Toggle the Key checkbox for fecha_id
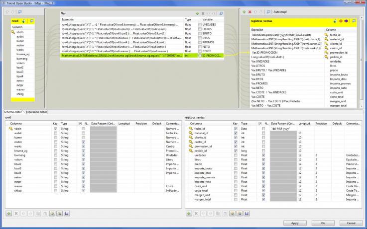This screenshot has height=229, width=367. (x=236, y=128)
